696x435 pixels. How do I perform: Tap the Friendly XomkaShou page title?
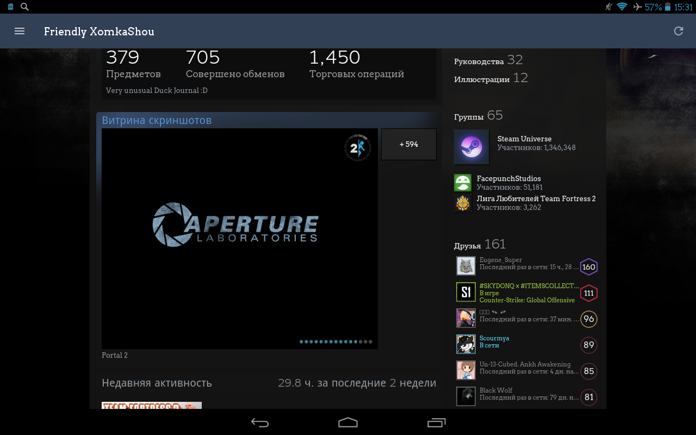[99, 32]
